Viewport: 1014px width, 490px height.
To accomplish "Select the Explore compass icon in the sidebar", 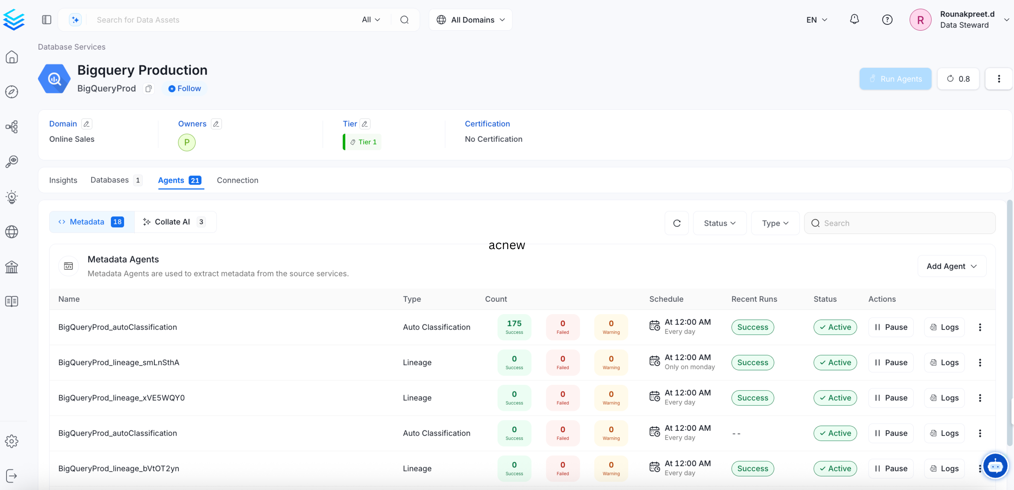I will click(x=12, y=92).
